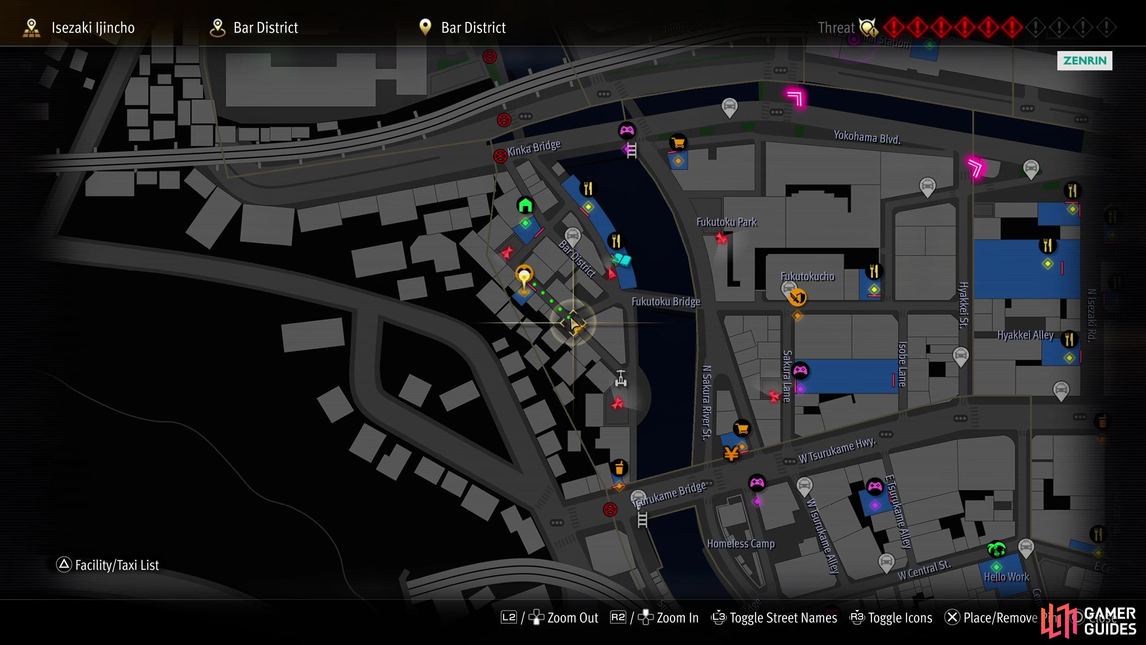The image size is (1146, 645).
Task: Select the red star below the scooter icon
Action: 617,404
